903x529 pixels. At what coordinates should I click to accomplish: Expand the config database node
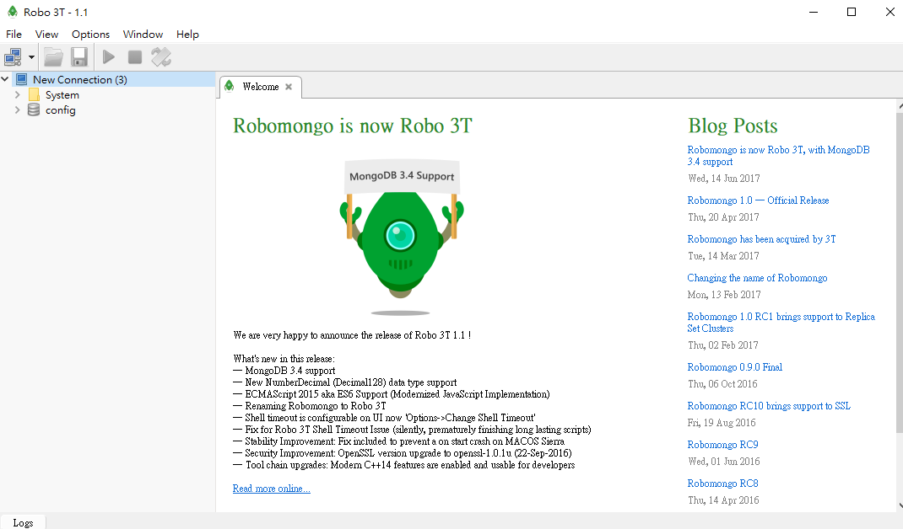[17, 110]
